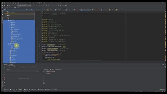Open the Favorites tool window sidebar button
This screenshot has height=94, width=167.
[2, 84]
